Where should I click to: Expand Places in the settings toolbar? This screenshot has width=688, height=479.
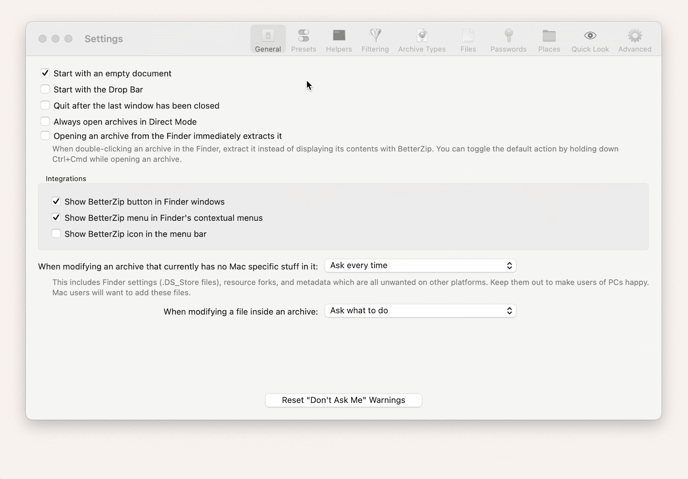tap(549, 39)
